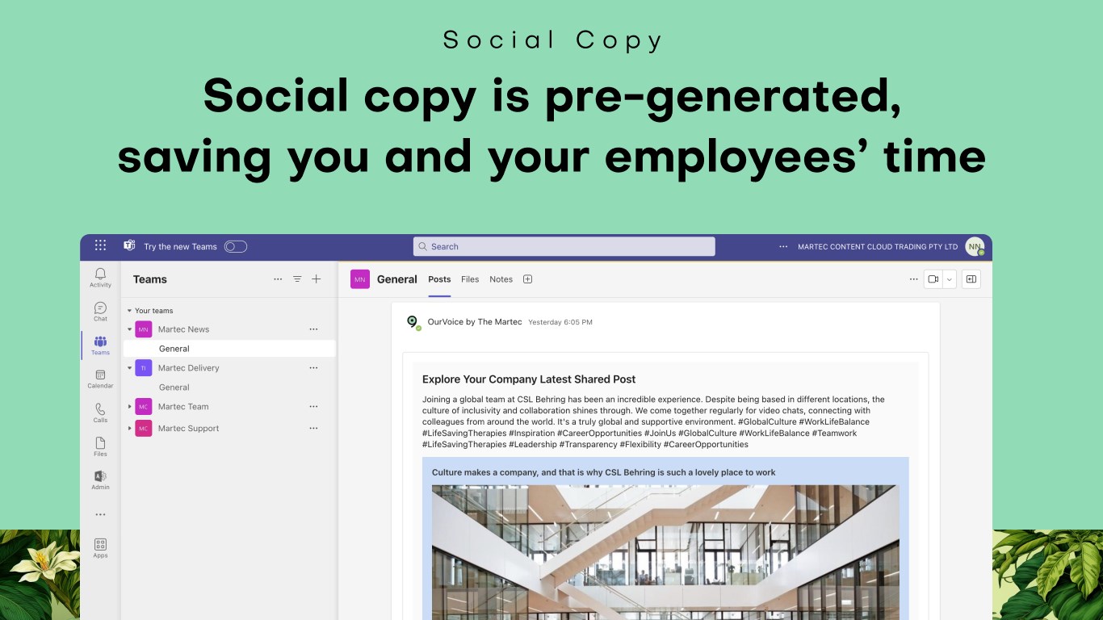Click the Teams logo icon in header

click(129, 245)
